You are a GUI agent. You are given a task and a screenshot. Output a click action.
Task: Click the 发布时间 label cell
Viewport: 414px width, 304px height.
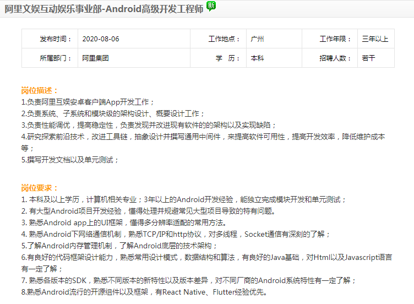[x=50, y=39]
